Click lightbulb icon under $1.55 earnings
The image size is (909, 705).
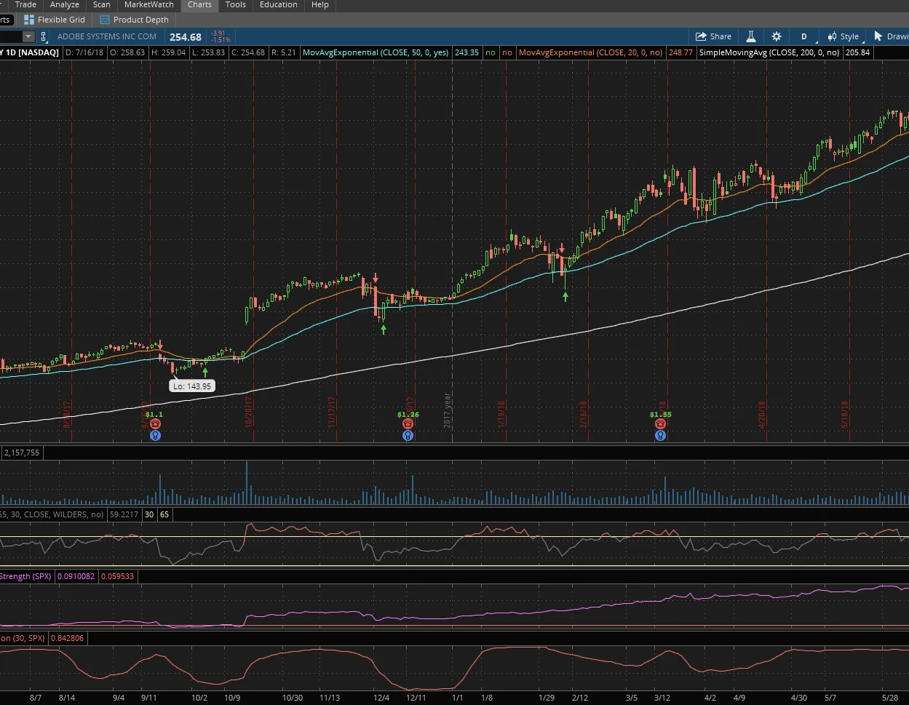(x=660, y=435)
